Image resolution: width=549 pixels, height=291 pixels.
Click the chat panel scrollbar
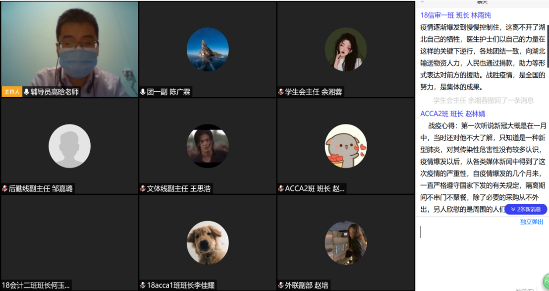coord(547,46)
